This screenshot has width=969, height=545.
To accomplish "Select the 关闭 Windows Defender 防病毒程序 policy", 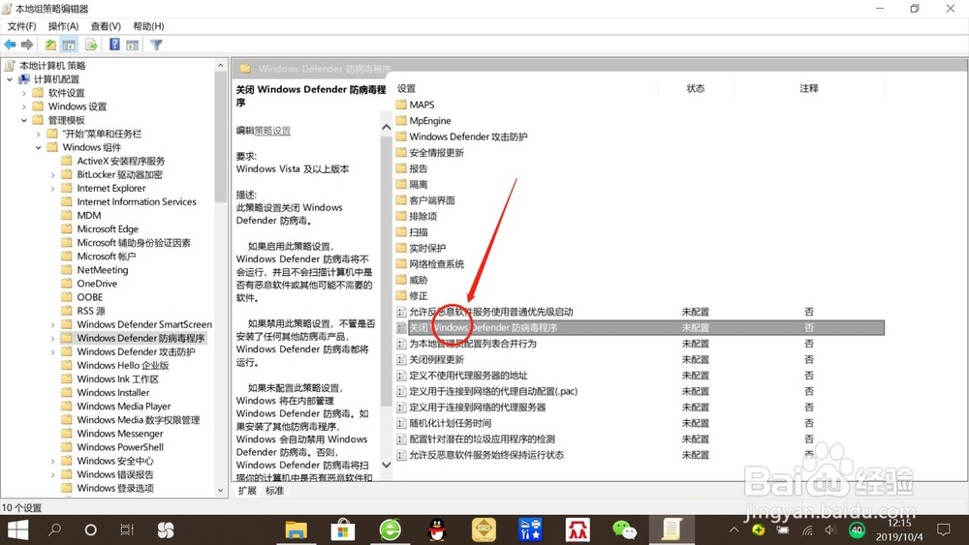I will point(640,328).
